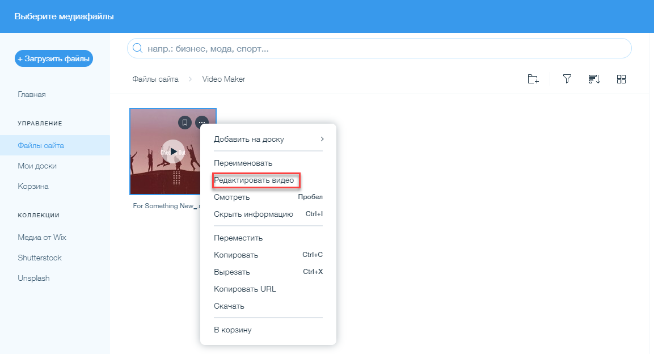This screenshot has height=354, width=654.
Task: Select 'Редактировать видео' in context menu
Action: click(x=254, y=180)
